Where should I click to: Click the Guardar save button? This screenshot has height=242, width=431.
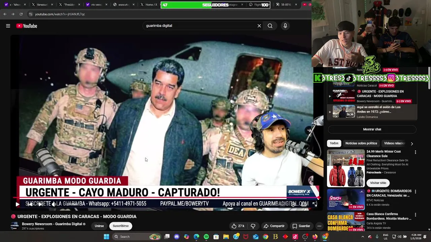301,226
